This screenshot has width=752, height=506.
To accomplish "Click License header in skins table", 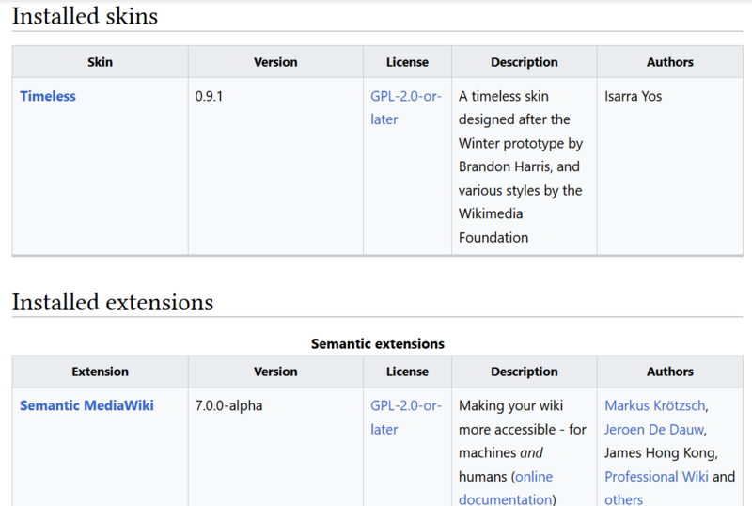I will 407,62.
